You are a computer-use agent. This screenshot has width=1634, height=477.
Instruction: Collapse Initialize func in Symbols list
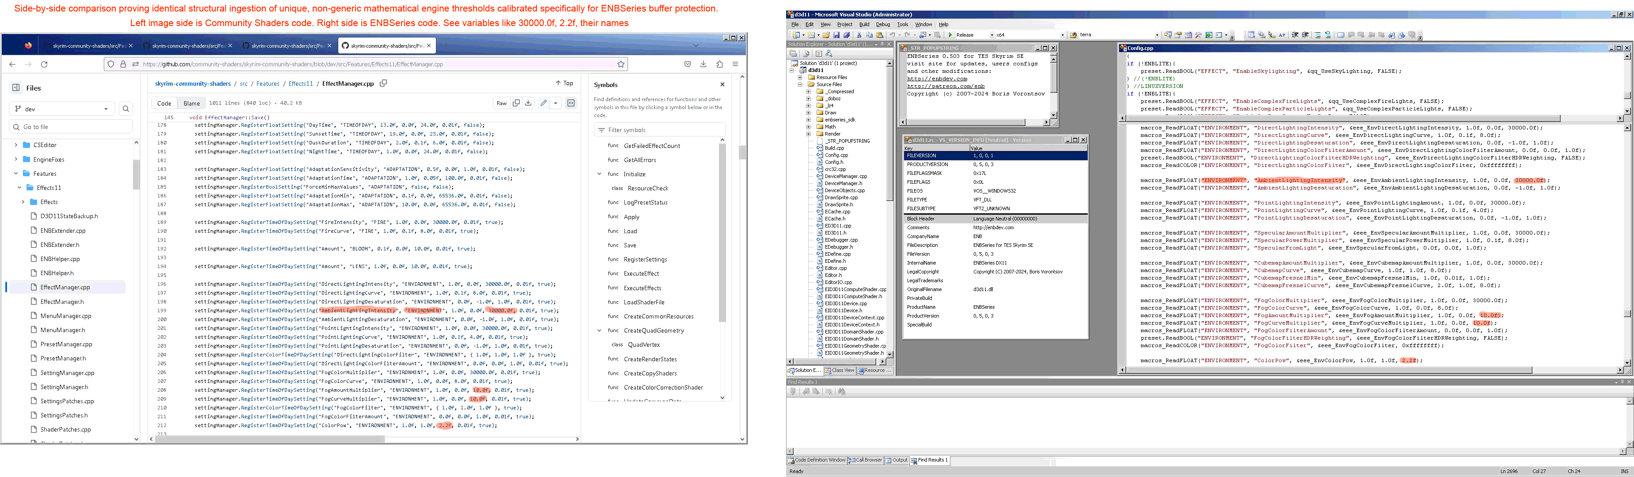coord(599,174)
